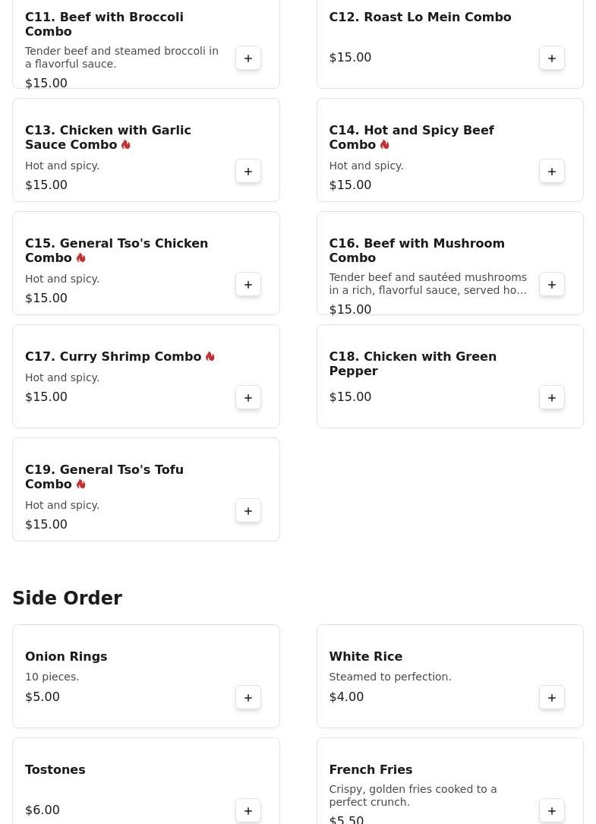This screenshot has width=596, height=824.
Task: Add White Rice side order
Action: click(x=552, y=698)
